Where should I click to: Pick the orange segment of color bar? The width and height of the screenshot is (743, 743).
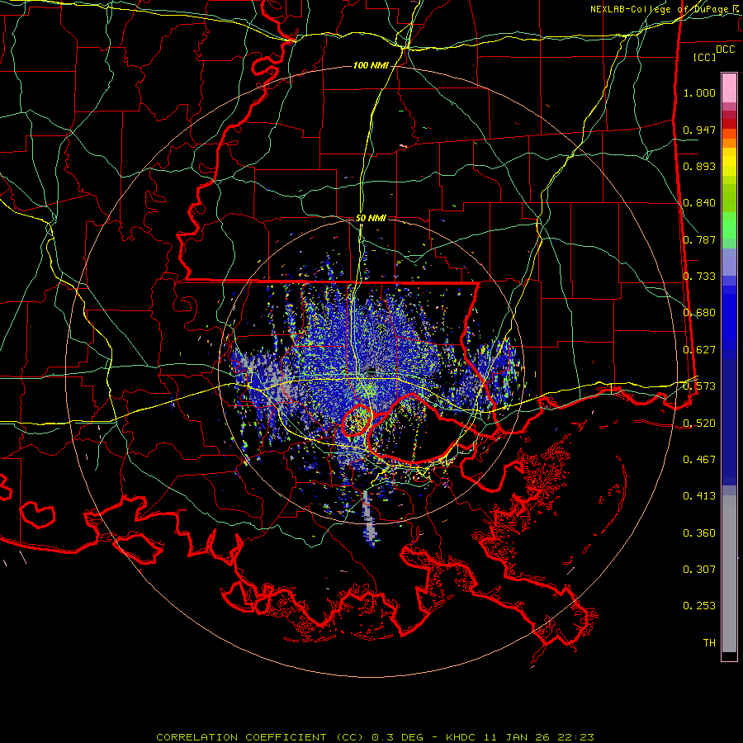(x=729, y=139)
